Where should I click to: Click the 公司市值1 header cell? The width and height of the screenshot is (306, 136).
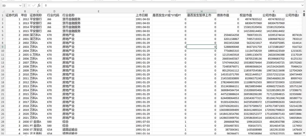point(274,15)
